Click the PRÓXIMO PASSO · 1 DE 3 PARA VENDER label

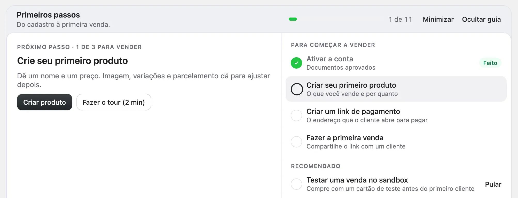point(80,47)
